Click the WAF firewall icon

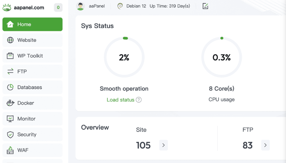coord(10,150)
